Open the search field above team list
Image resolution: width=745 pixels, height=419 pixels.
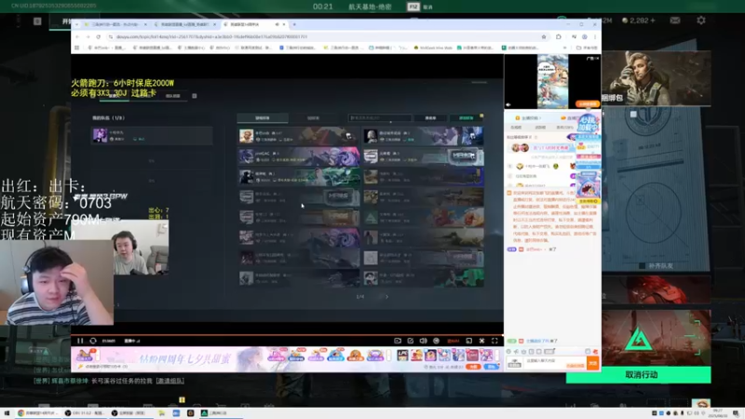[380, 118]
